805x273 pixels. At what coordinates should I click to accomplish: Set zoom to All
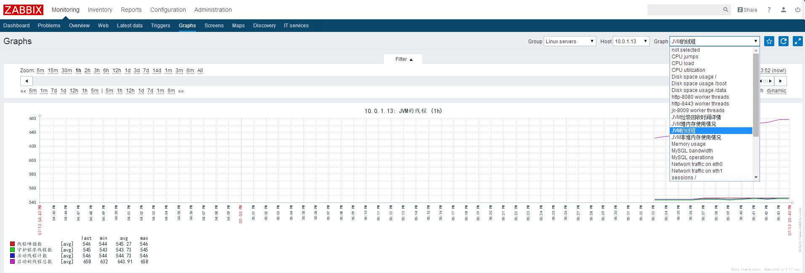pyautogui.click(x=200, y=71)
